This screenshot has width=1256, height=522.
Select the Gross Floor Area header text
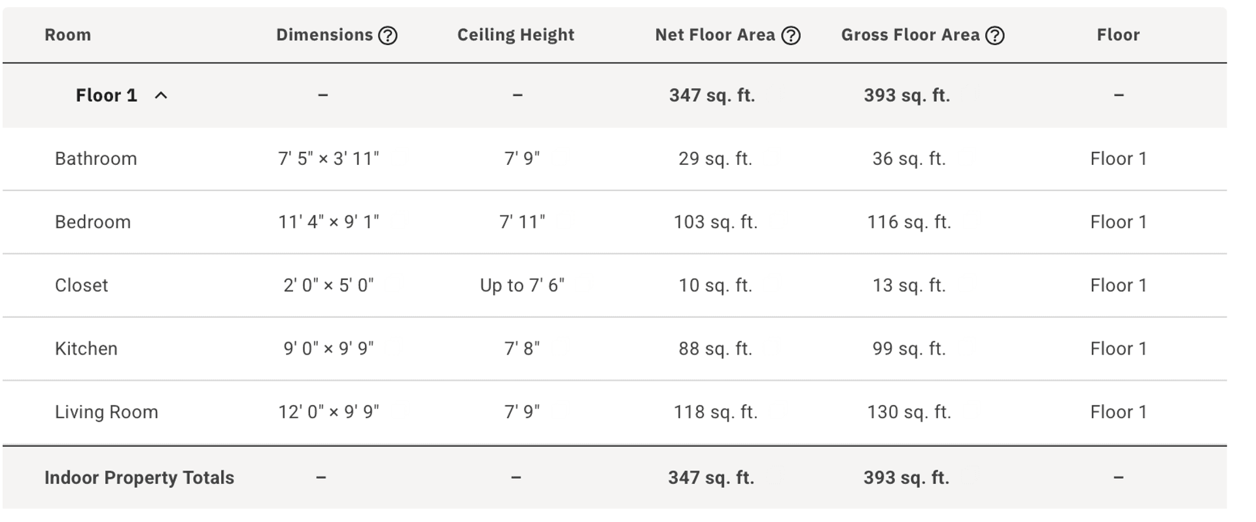tap(911, 35)
